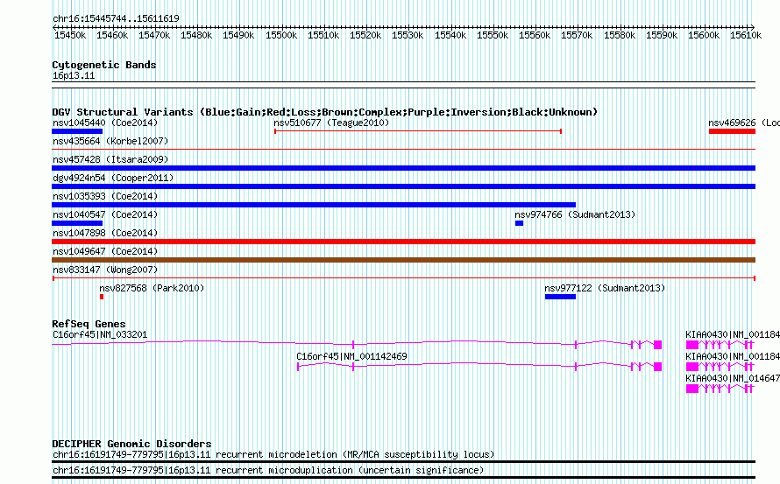The height and width of the screenshot is (484, 780).
Task: Select the 15580k position on the ruler
Action: tap(620, 36)
